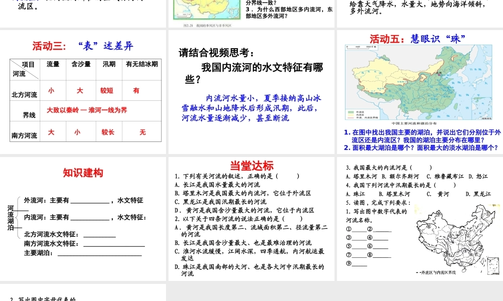Open the slide with question 3 我国最大的内流河
The height and width of the screenshot is (301, 503).
click(x=420, y=219)
